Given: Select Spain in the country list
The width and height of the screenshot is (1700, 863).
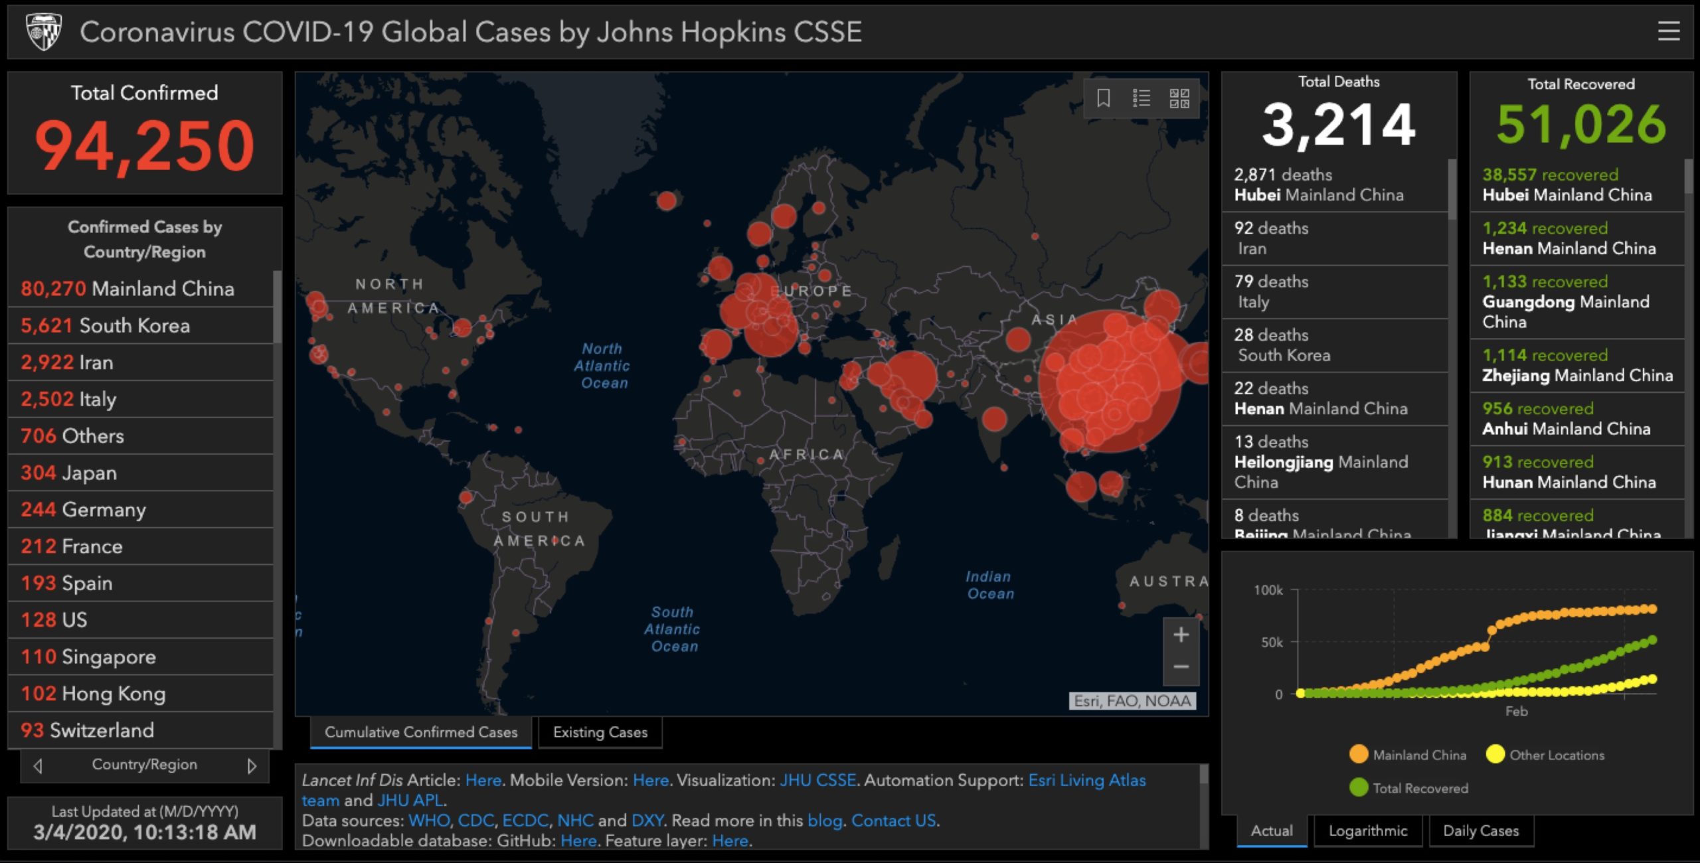Looking at the screenshot, I should coord(140,583).
